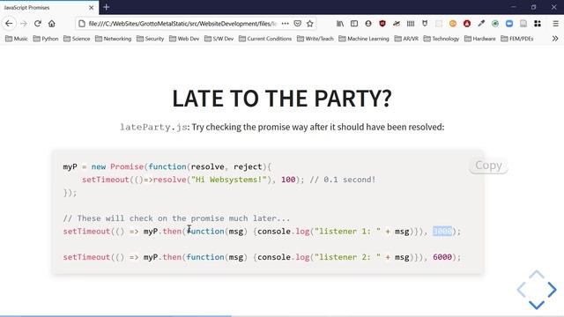Viewport: 564px width, 317px height.
Task: Open the Firefox hamburger menu
Action: (555, 24)
